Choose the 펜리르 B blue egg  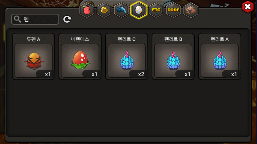(x=173, y=61)
